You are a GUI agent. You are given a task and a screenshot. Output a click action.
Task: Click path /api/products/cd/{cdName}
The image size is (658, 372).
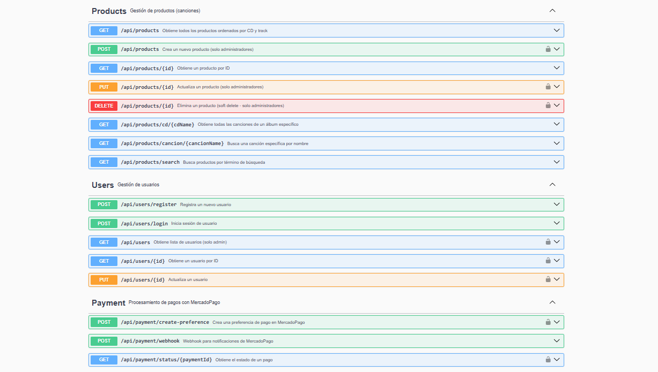158,124
